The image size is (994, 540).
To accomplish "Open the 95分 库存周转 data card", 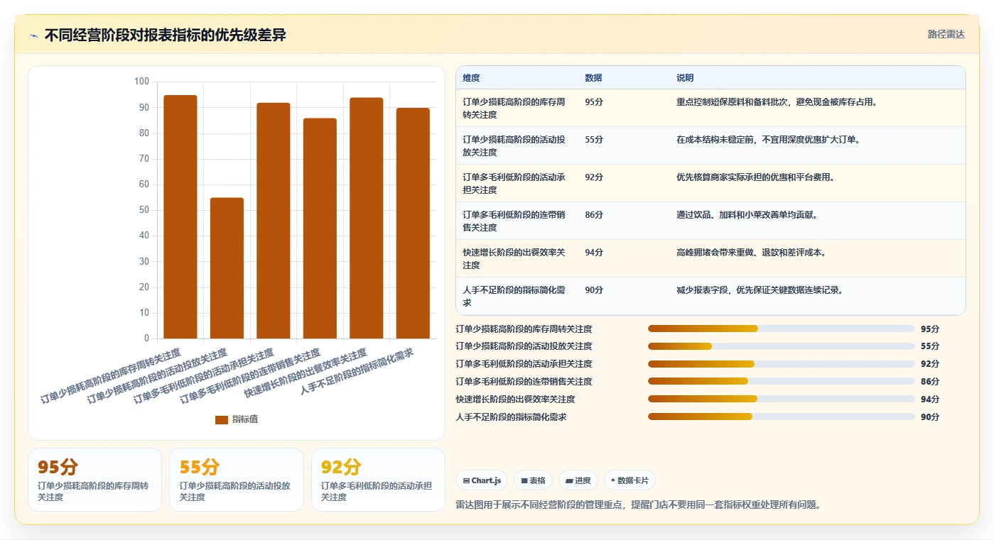I will pos(94,480).
